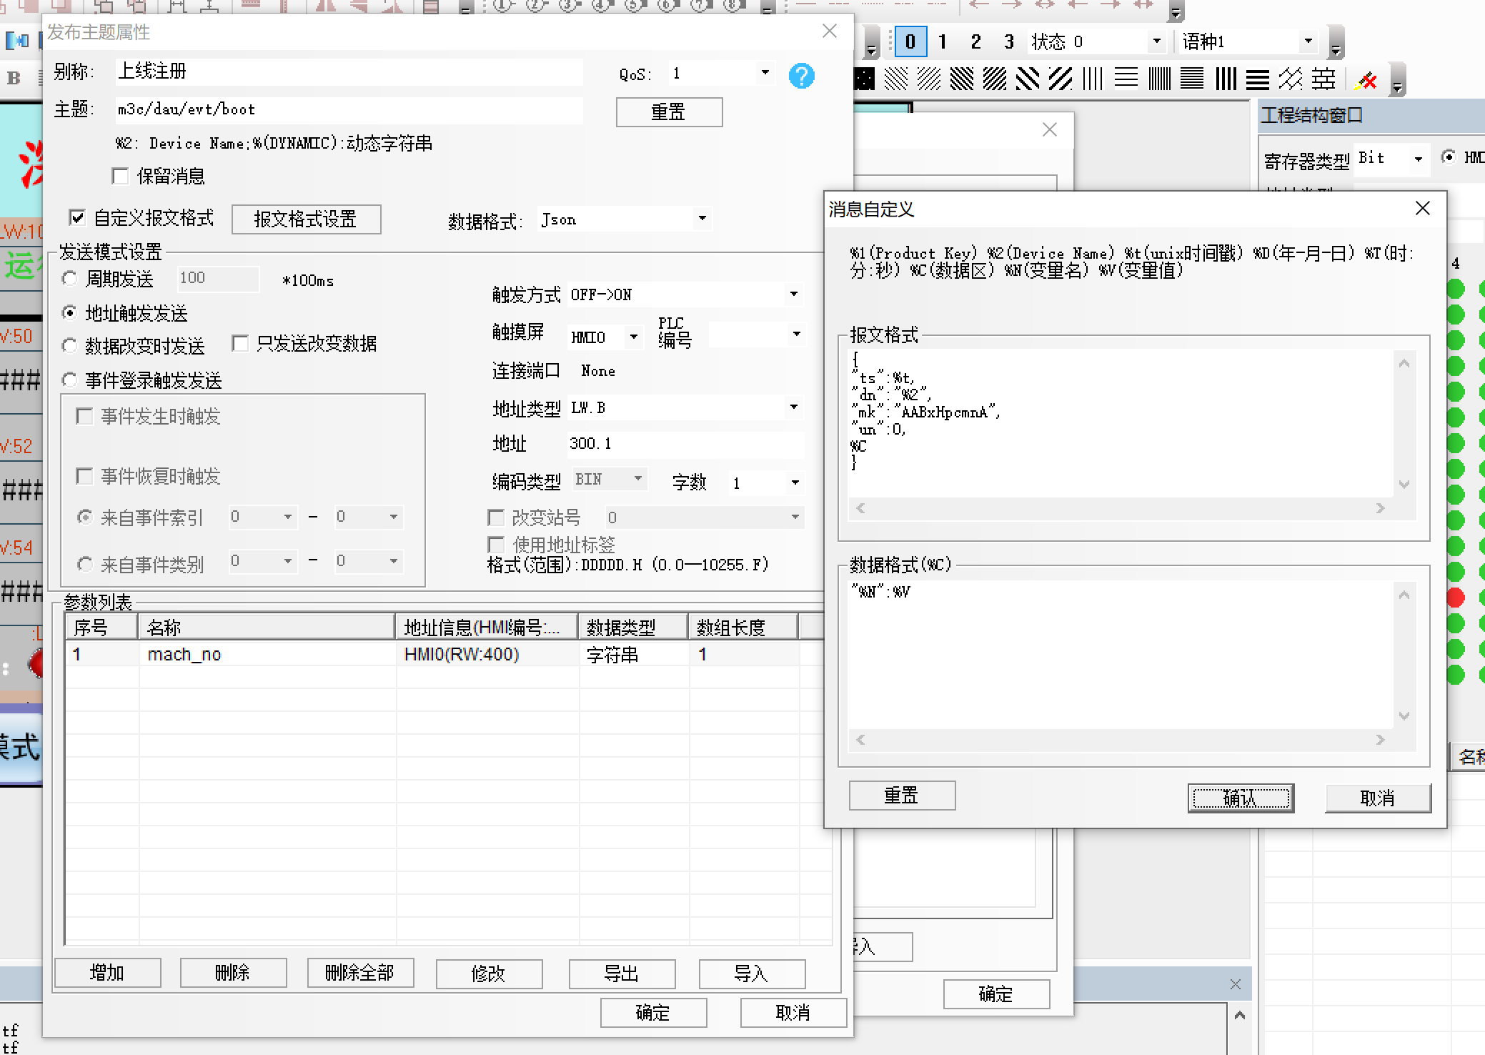Switch to state 0 toolbar button
1485x1055 pixels.
(910, 41)
